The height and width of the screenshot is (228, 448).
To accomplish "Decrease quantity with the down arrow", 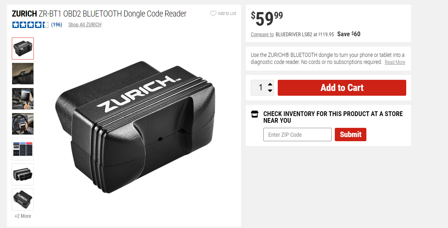I will pos(270,91).
